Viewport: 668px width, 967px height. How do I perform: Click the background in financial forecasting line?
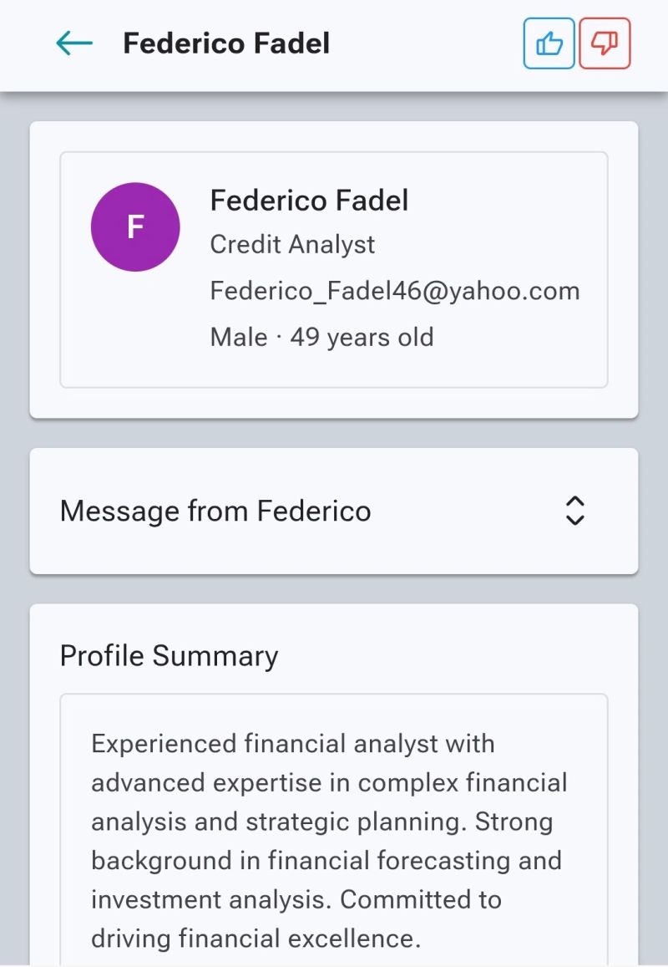(x=326, y=860)
